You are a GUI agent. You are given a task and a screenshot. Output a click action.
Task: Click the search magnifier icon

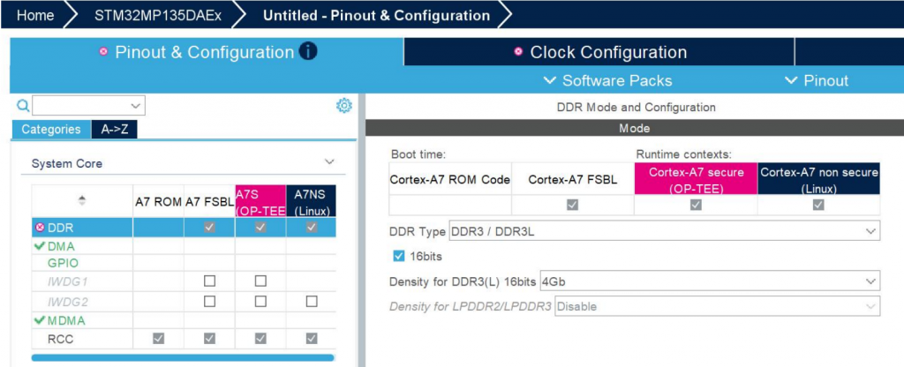[23, 106]
